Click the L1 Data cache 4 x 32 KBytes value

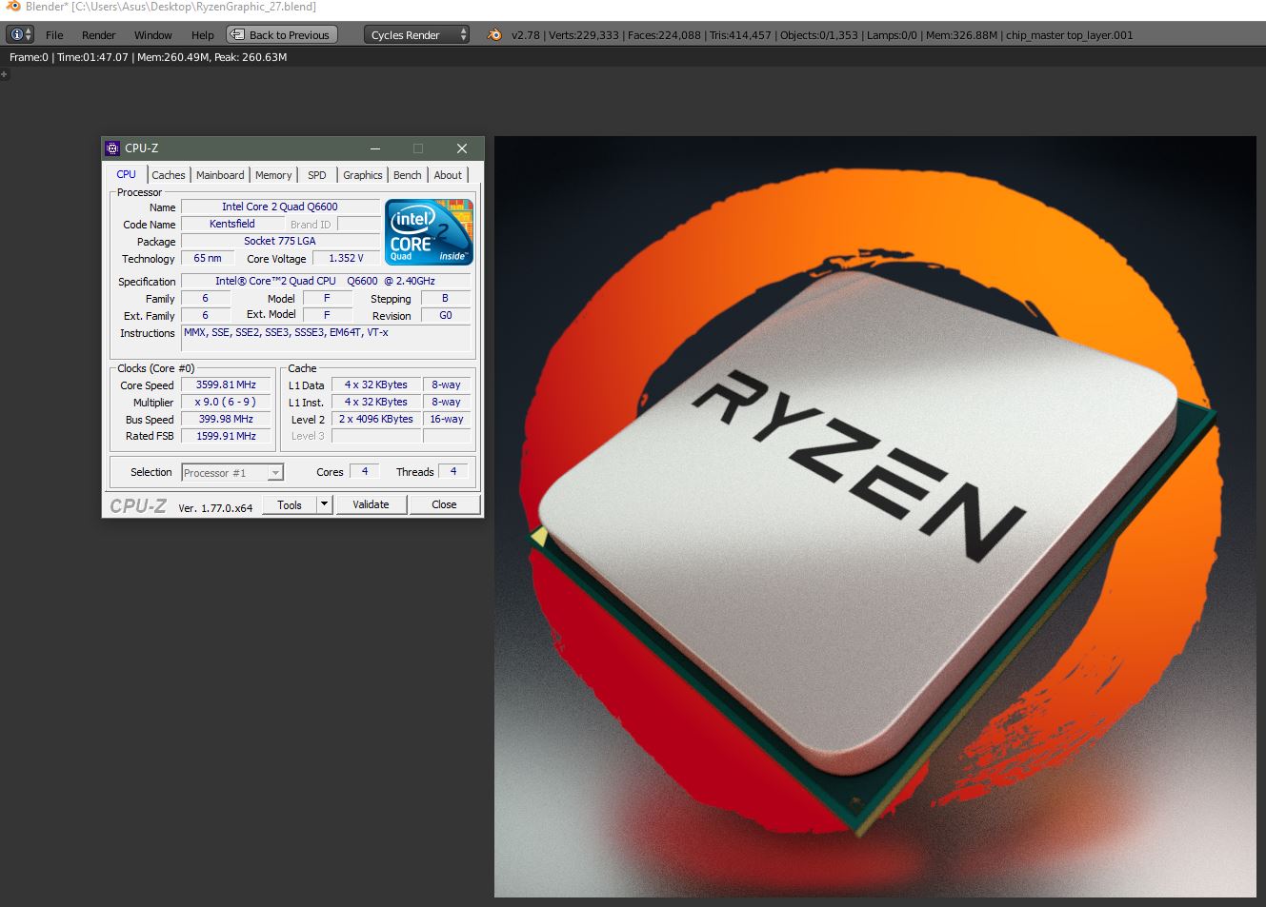coord(376,384)
